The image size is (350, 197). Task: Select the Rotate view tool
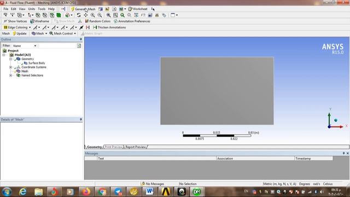point(79,15)
